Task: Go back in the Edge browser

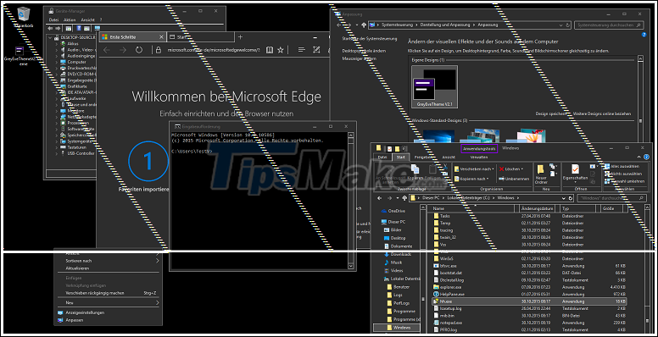Action: [106, 50]
